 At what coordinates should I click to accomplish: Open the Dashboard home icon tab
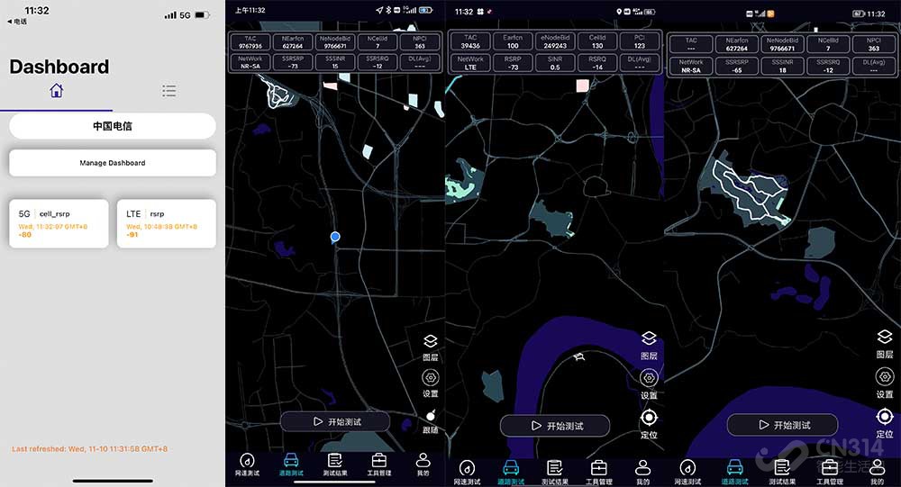pos(56,91)
